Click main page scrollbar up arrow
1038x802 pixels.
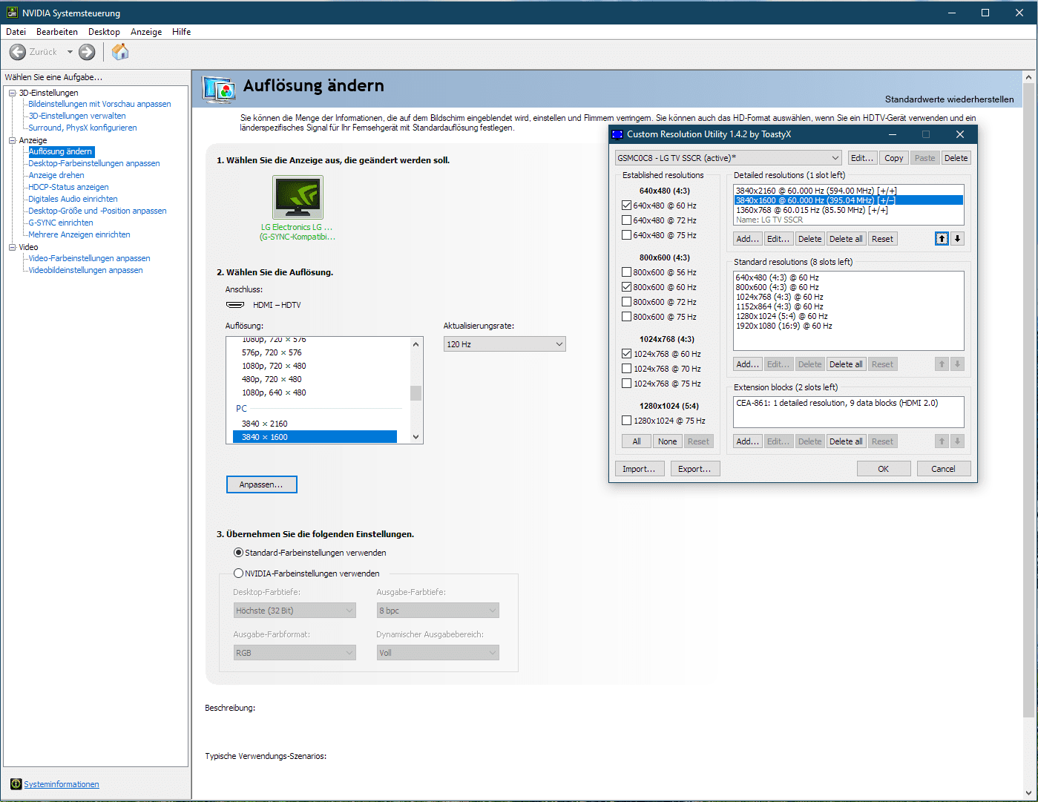coord(1028,76)
